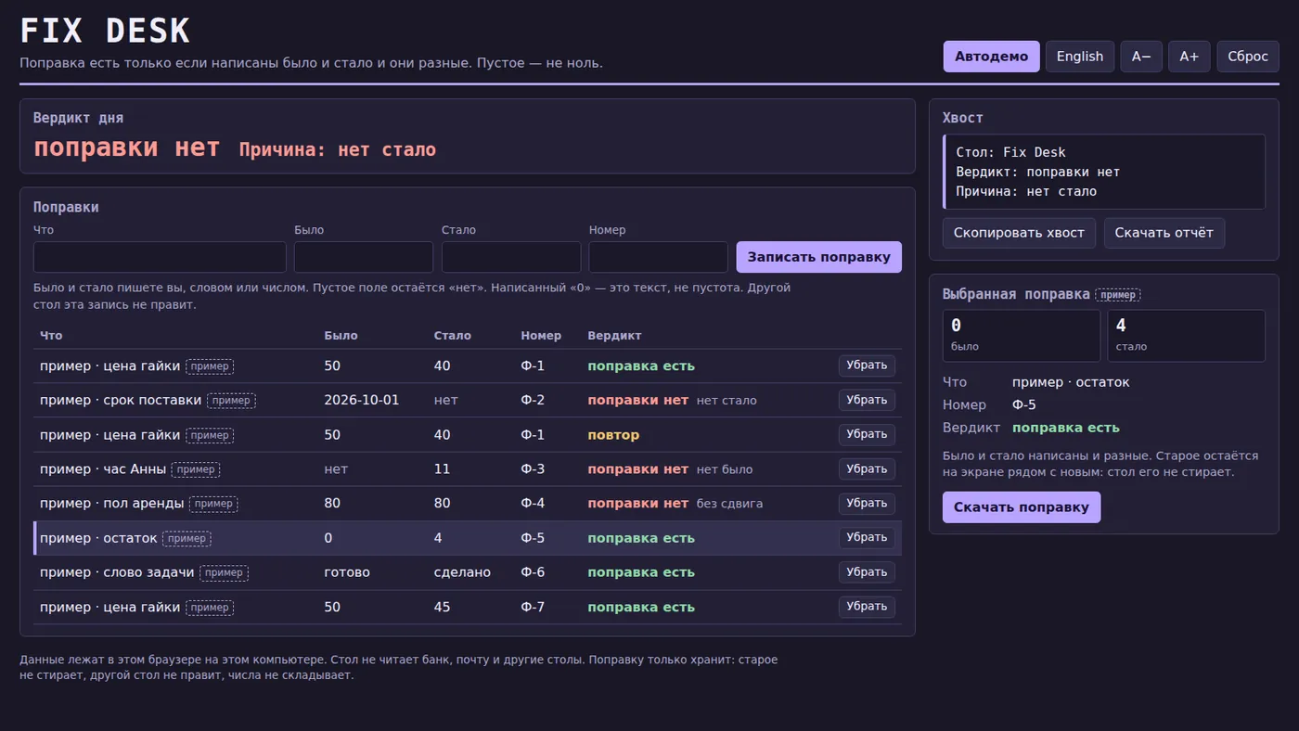Image resolution: width=1299 pixels, height=731 pixels.
Task: Decrease font size with A− button
Action: 1141,57
